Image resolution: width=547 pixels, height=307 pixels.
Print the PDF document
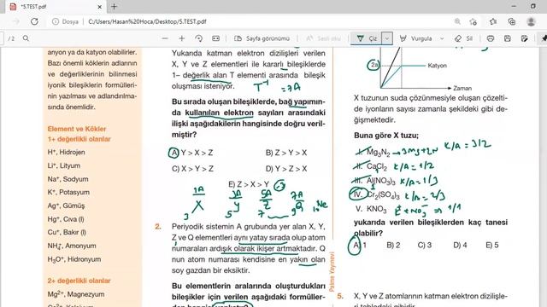pos(491,38)
